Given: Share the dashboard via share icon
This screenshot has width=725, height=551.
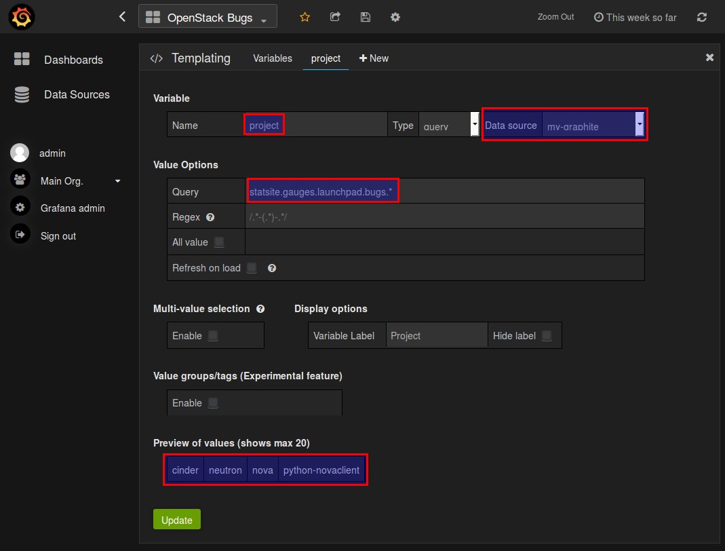Looking at the screenshot, I should 335,17.
